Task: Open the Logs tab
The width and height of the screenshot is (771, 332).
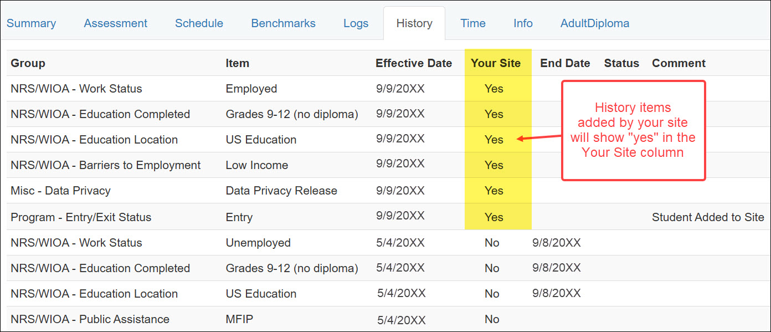Action: point(356,23)
